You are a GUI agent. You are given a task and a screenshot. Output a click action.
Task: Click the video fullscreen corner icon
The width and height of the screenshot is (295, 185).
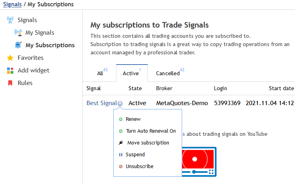(211, 172)
